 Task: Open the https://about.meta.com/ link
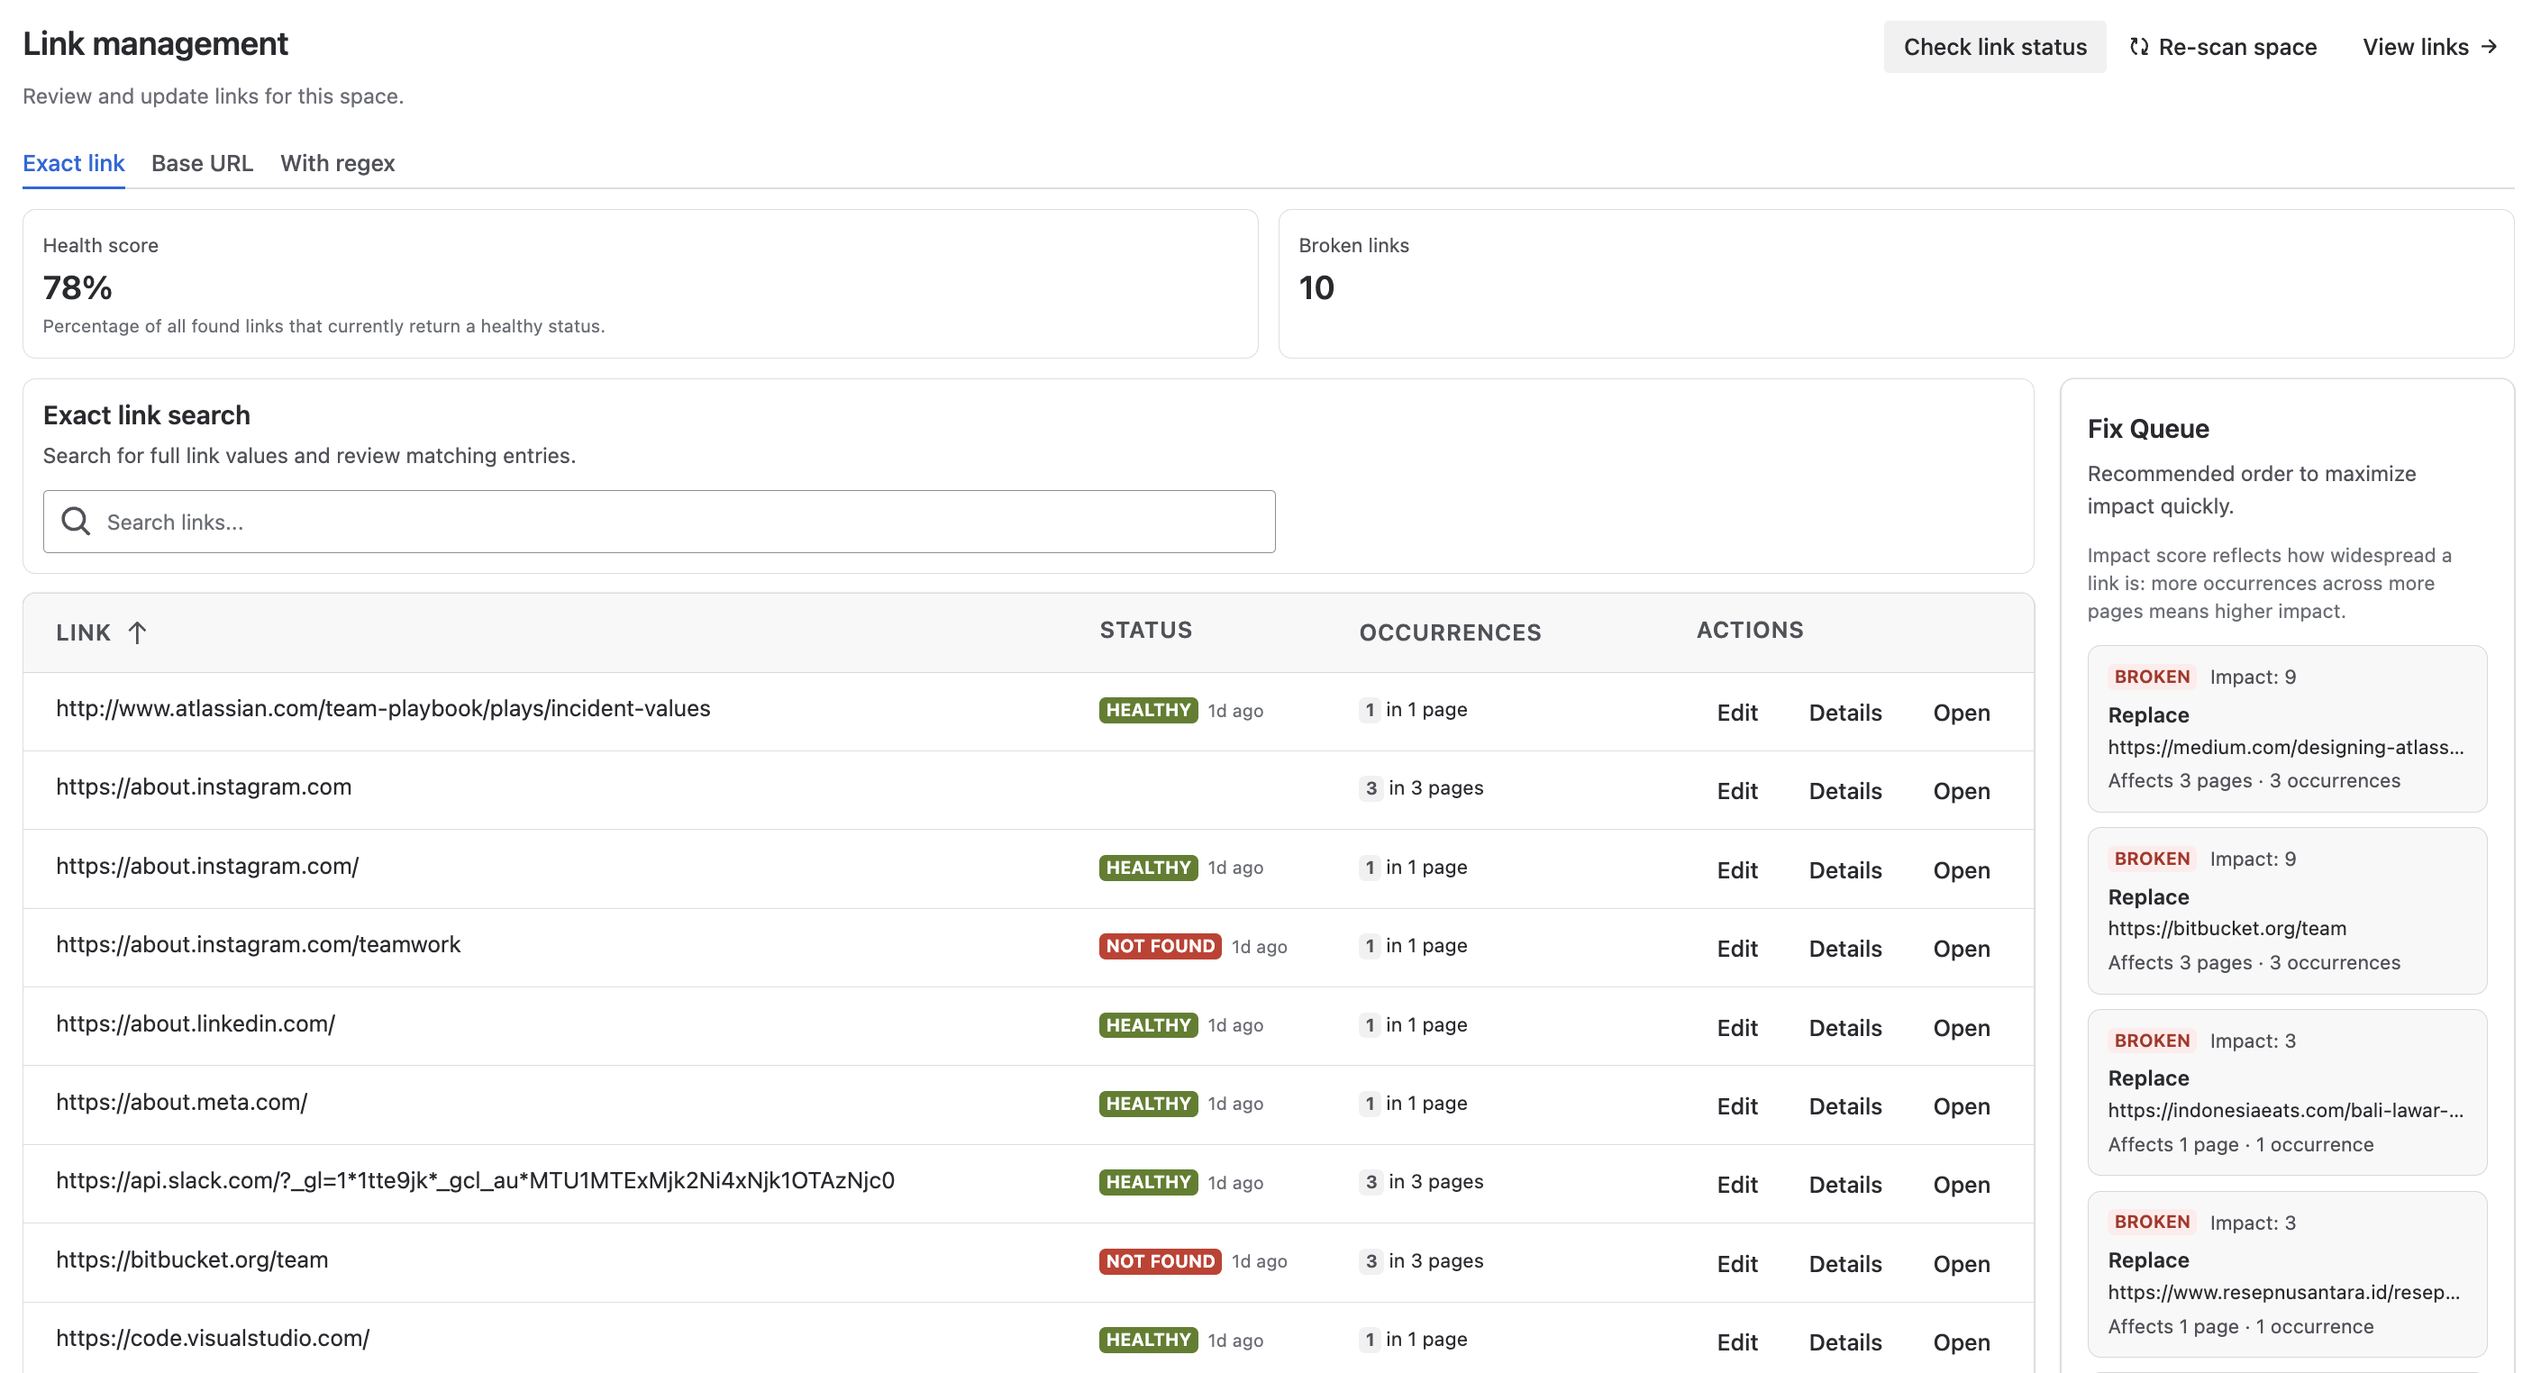click(x=1961, y=1105)
